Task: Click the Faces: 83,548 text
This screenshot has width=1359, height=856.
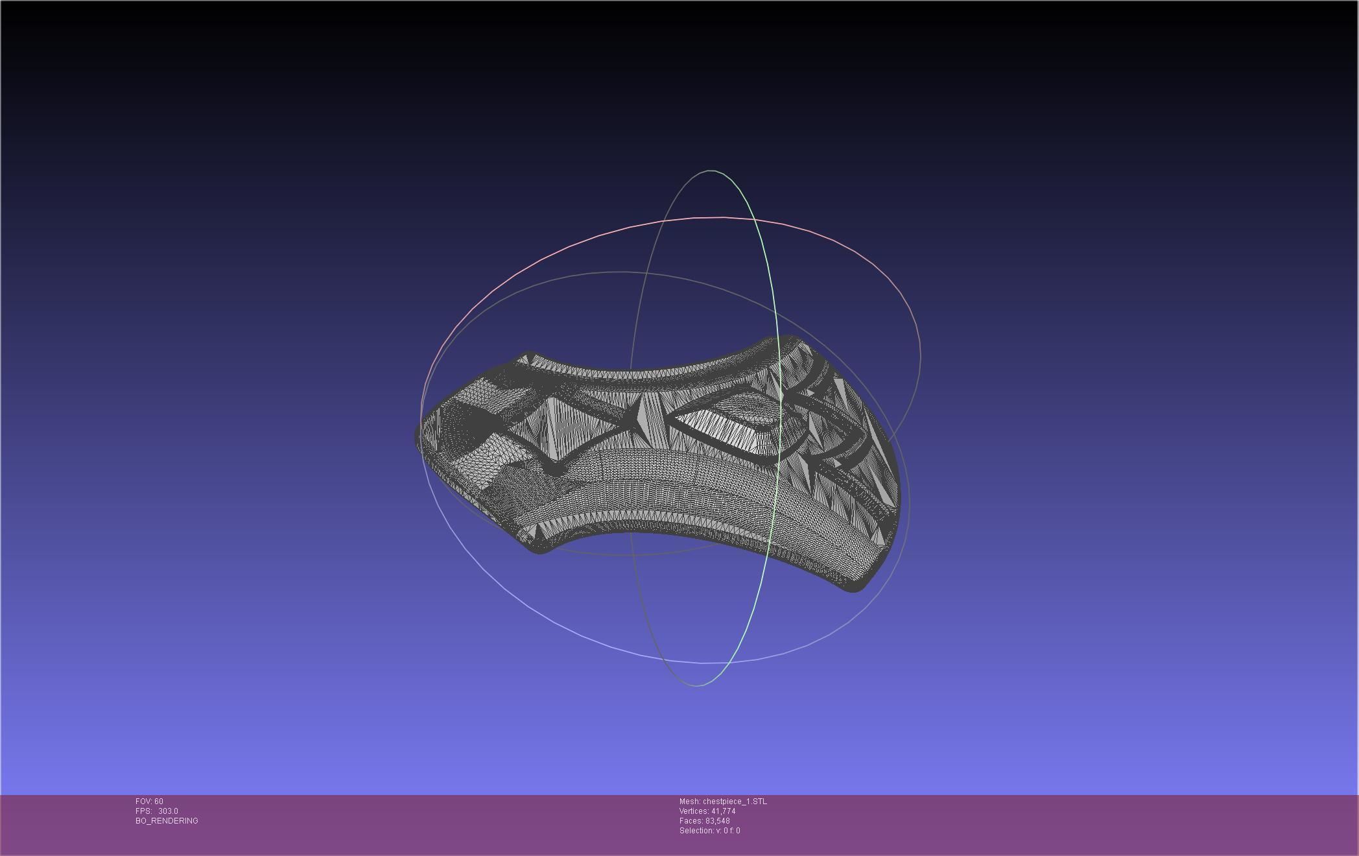Action: pos(705,821)
